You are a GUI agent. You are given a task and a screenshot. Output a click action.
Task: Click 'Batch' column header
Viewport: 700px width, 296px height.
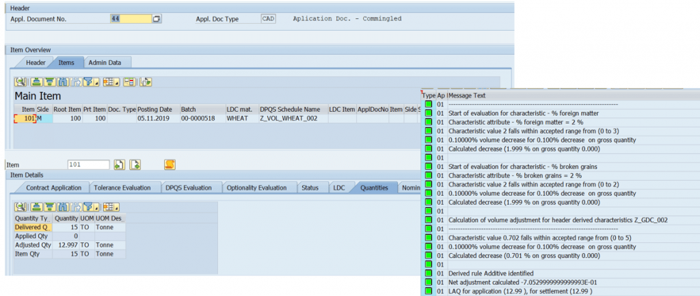(202, 110)
